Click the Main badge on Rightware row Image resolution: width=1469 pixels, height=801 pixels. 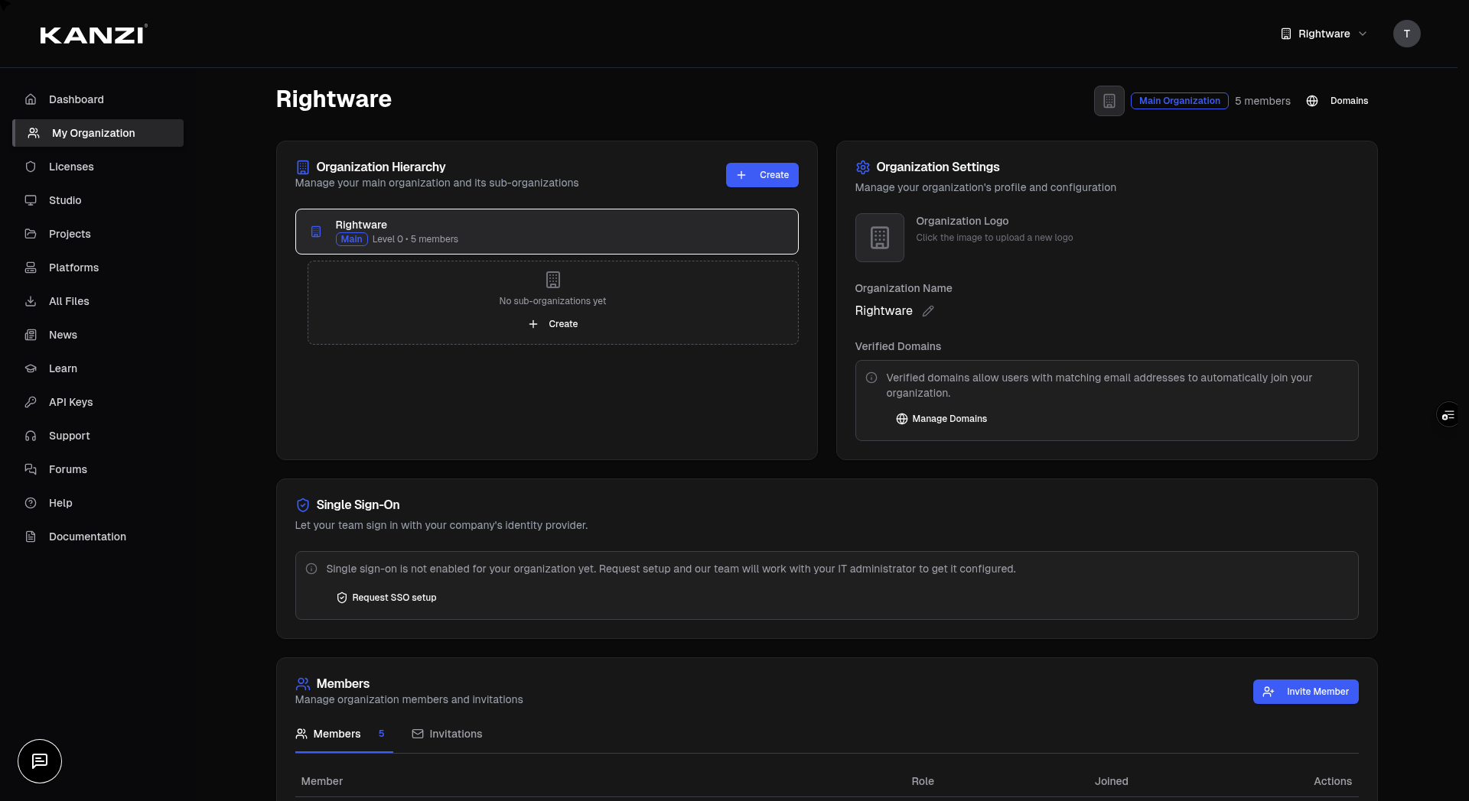pyautogui.click(x=352, y=239)
